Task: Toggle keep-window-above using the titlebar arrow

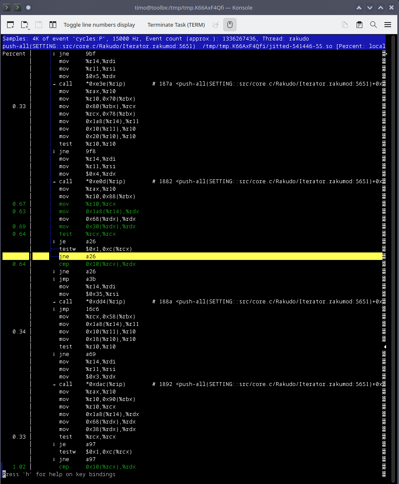Action: [359, 8]
